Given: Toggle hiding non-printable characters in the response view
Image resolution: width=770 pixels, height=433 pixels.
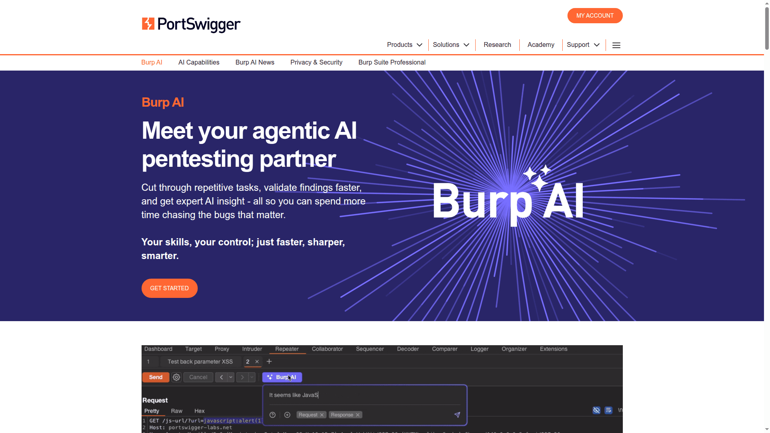Looking at the screenshot, I should [596, 410].
